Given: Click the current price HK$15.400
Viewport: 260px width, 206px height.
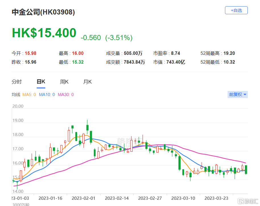Looking at the screenshot, I should [x=44, y=33].
